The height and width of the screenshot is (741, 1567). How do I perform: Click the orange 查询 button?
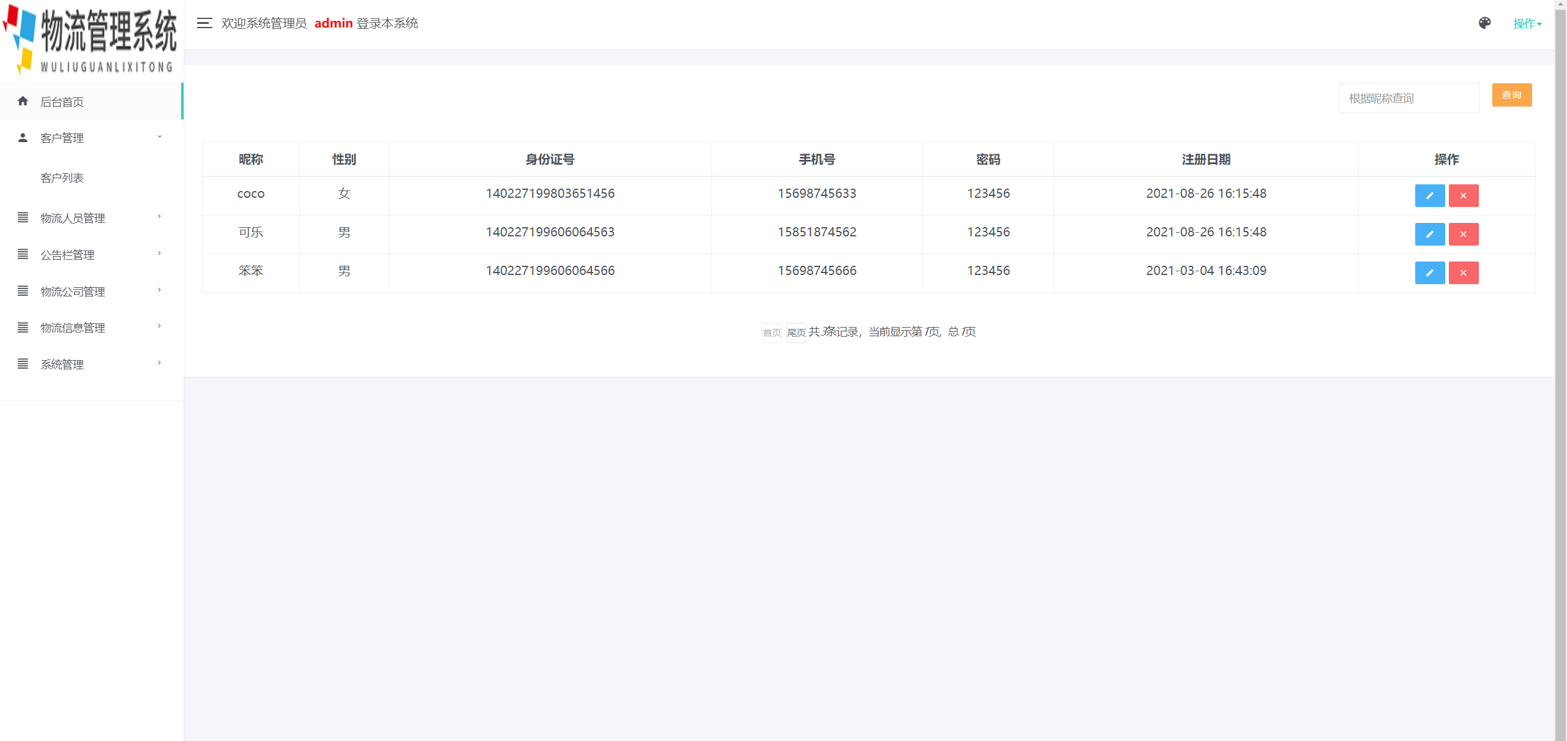pos(1511,95)
